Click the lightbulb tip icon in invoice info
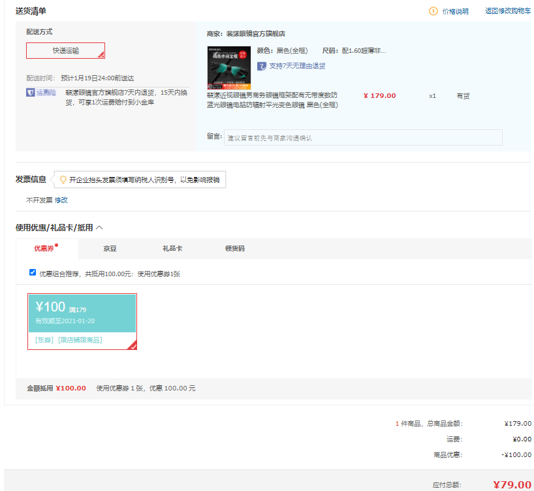The width and height of the screenshot is (534, 491). 63,180
